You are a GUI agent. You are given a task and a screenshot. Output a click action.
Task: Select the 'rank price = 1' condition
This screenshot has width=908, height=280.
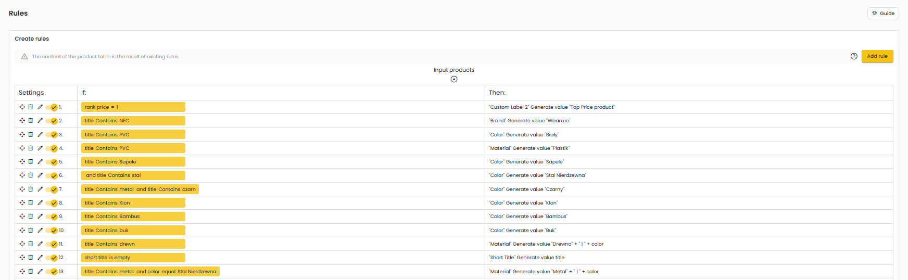coord(133,107)
